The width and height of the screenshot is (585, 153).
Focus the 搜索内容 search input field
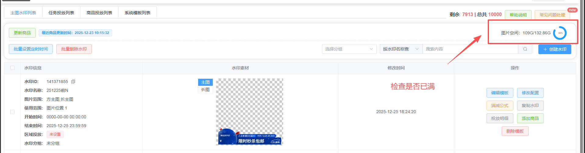[470, 49]
